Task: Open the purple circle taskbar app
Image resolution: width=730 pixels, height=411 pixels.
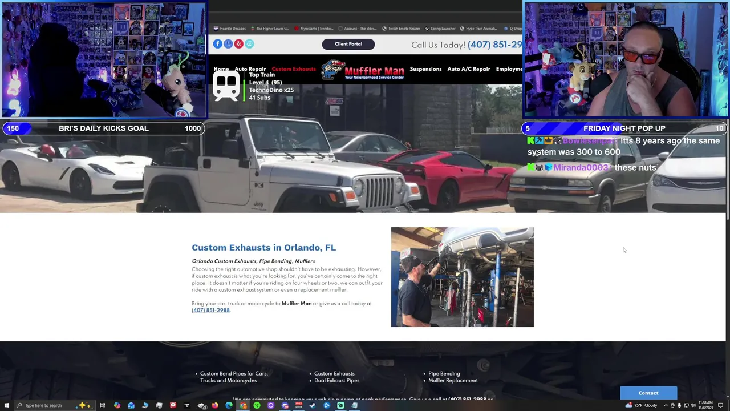Action: tap(271, 405)
